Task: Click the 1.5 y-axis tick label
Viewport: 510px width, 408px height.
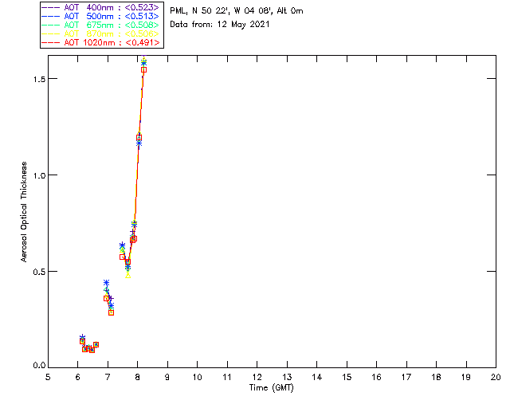Action: coord(39,79)
